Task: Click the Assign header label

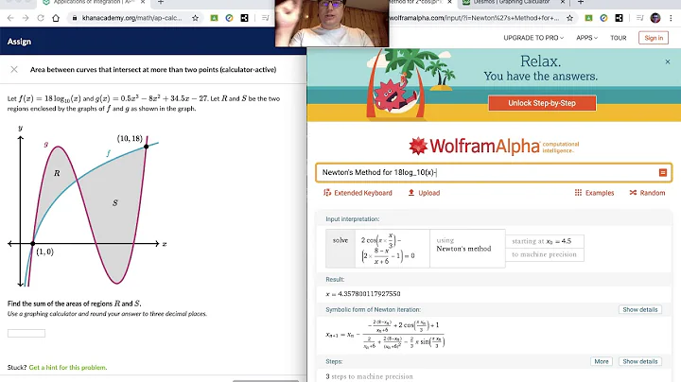Action: [19, 42]
